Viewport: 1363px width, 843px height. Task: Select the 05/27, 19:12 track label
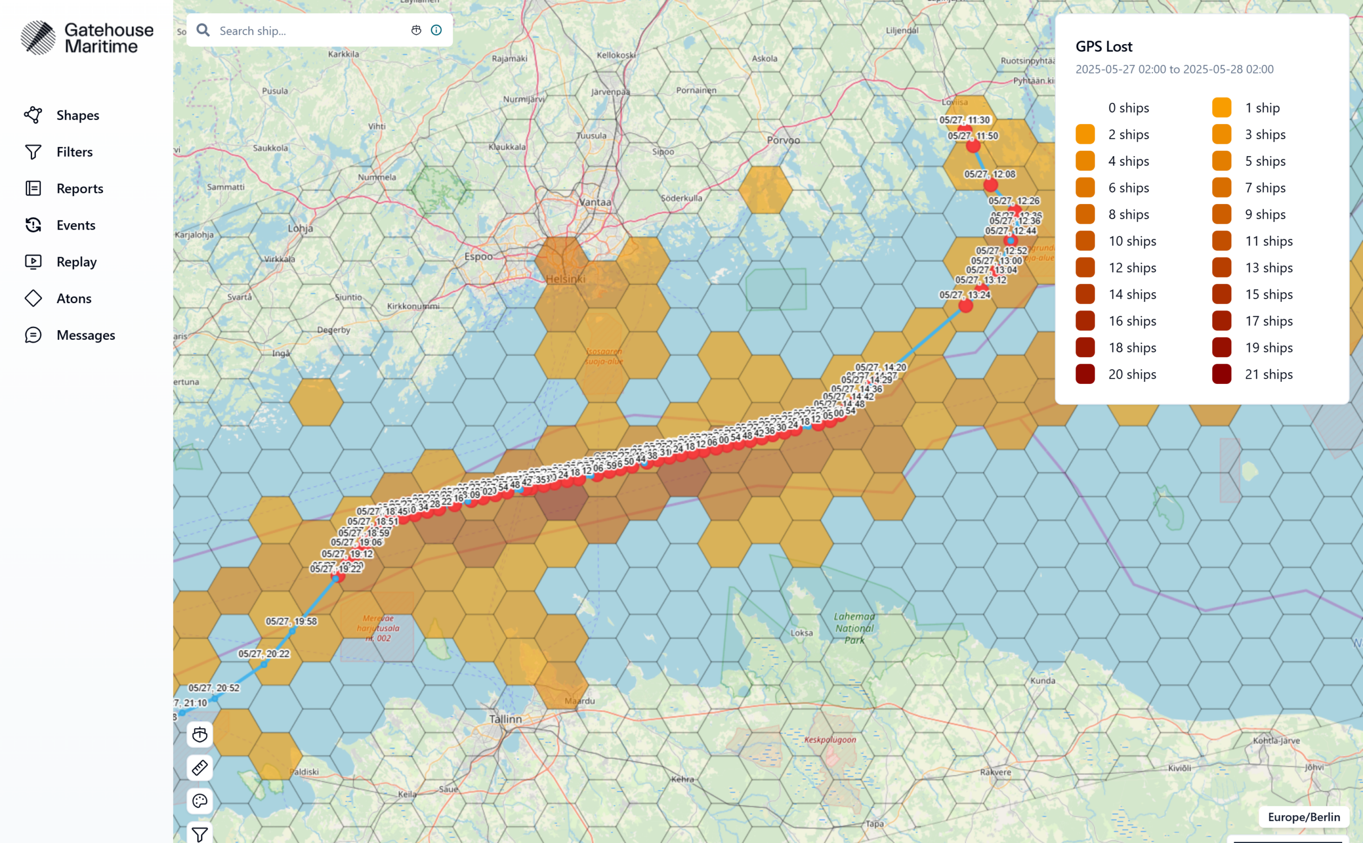point(347,554)
